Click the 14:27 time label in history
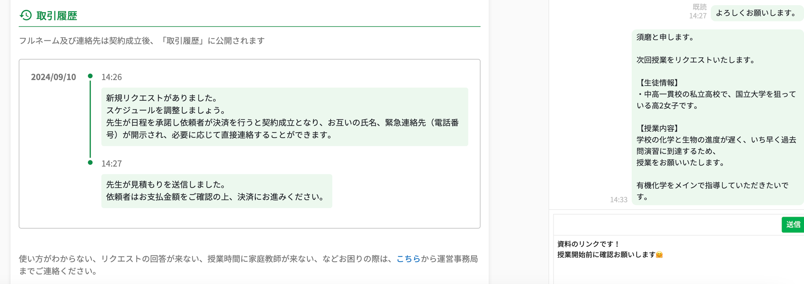The width and height of the screenshot is (804, 284). point(111,164)
